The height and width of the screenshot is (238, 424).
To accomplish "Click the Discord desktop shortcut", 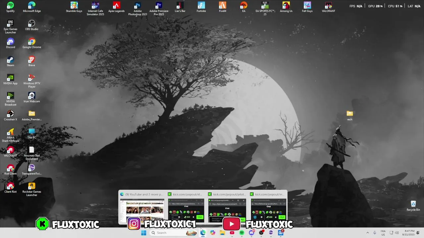I will (x=10, y=43).
